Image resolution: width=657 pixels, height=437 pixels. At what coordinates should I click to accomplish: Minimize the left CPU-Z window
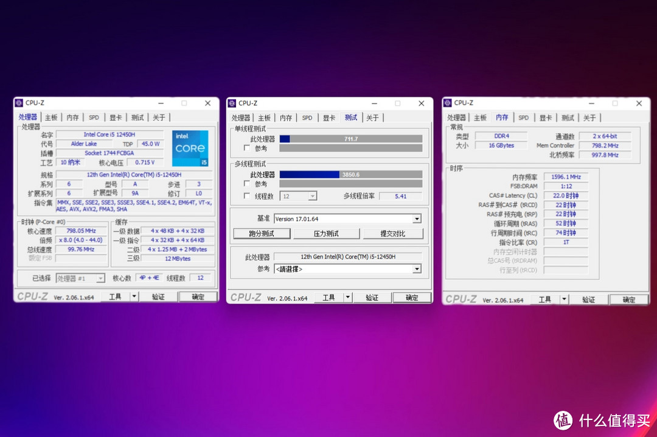161,103
